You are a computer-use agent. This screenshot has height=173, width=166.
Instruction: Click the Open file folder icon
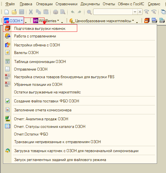tap(14, 12)
